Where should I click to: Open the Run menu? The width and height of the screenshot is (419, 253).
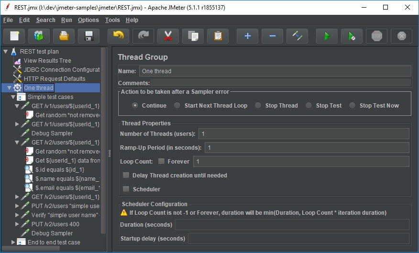click(66, 20)
